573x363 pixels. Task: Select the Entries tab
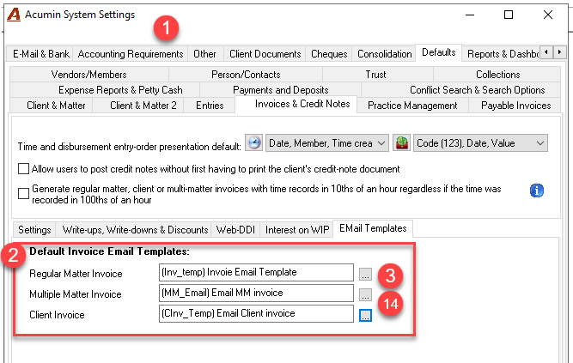(210, 106)
